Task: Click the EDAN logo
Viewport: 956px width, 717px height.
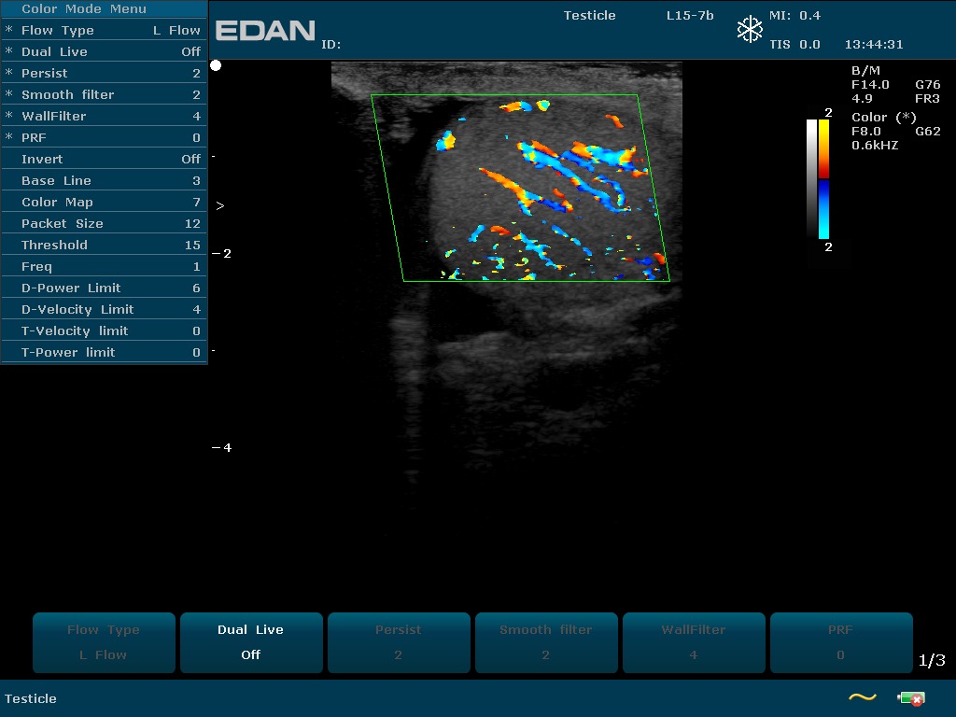Action: click(266, 31)
